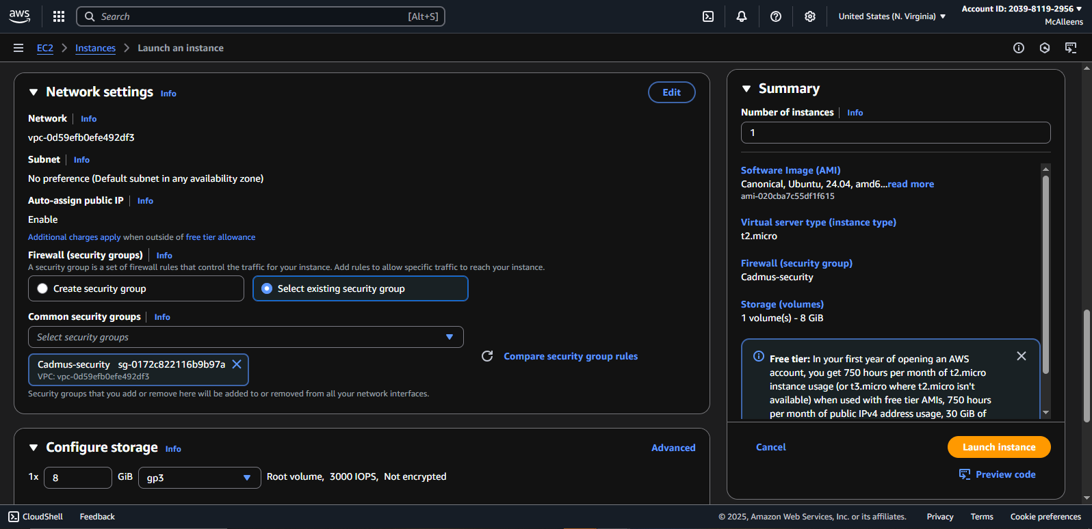This screenshot has width=1092, height=529.
Task: Click the main page vertical scrollbar
Action: point(1087,366)
